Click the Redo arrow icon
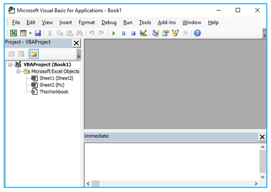Screen dimensions: 271x192 [x=101, y=33]
